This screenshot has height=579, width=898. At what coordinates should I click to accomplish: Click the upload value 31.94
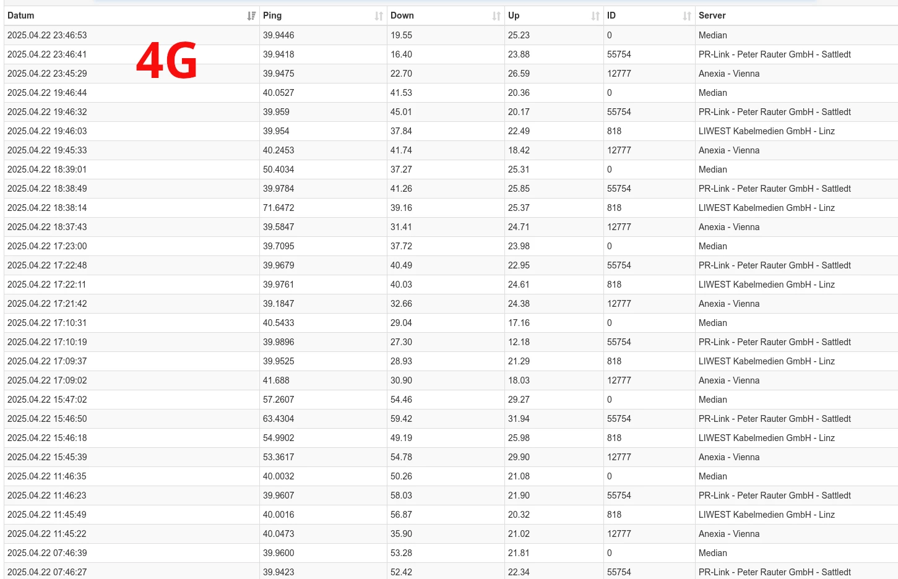coord(519,419)
